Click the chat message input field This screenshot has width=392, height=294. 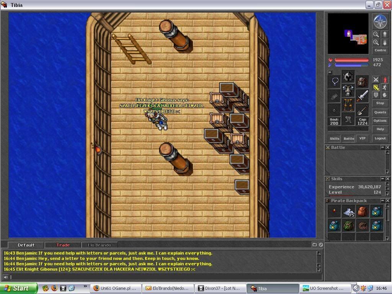pyautogui.click(x=165, y=277)
